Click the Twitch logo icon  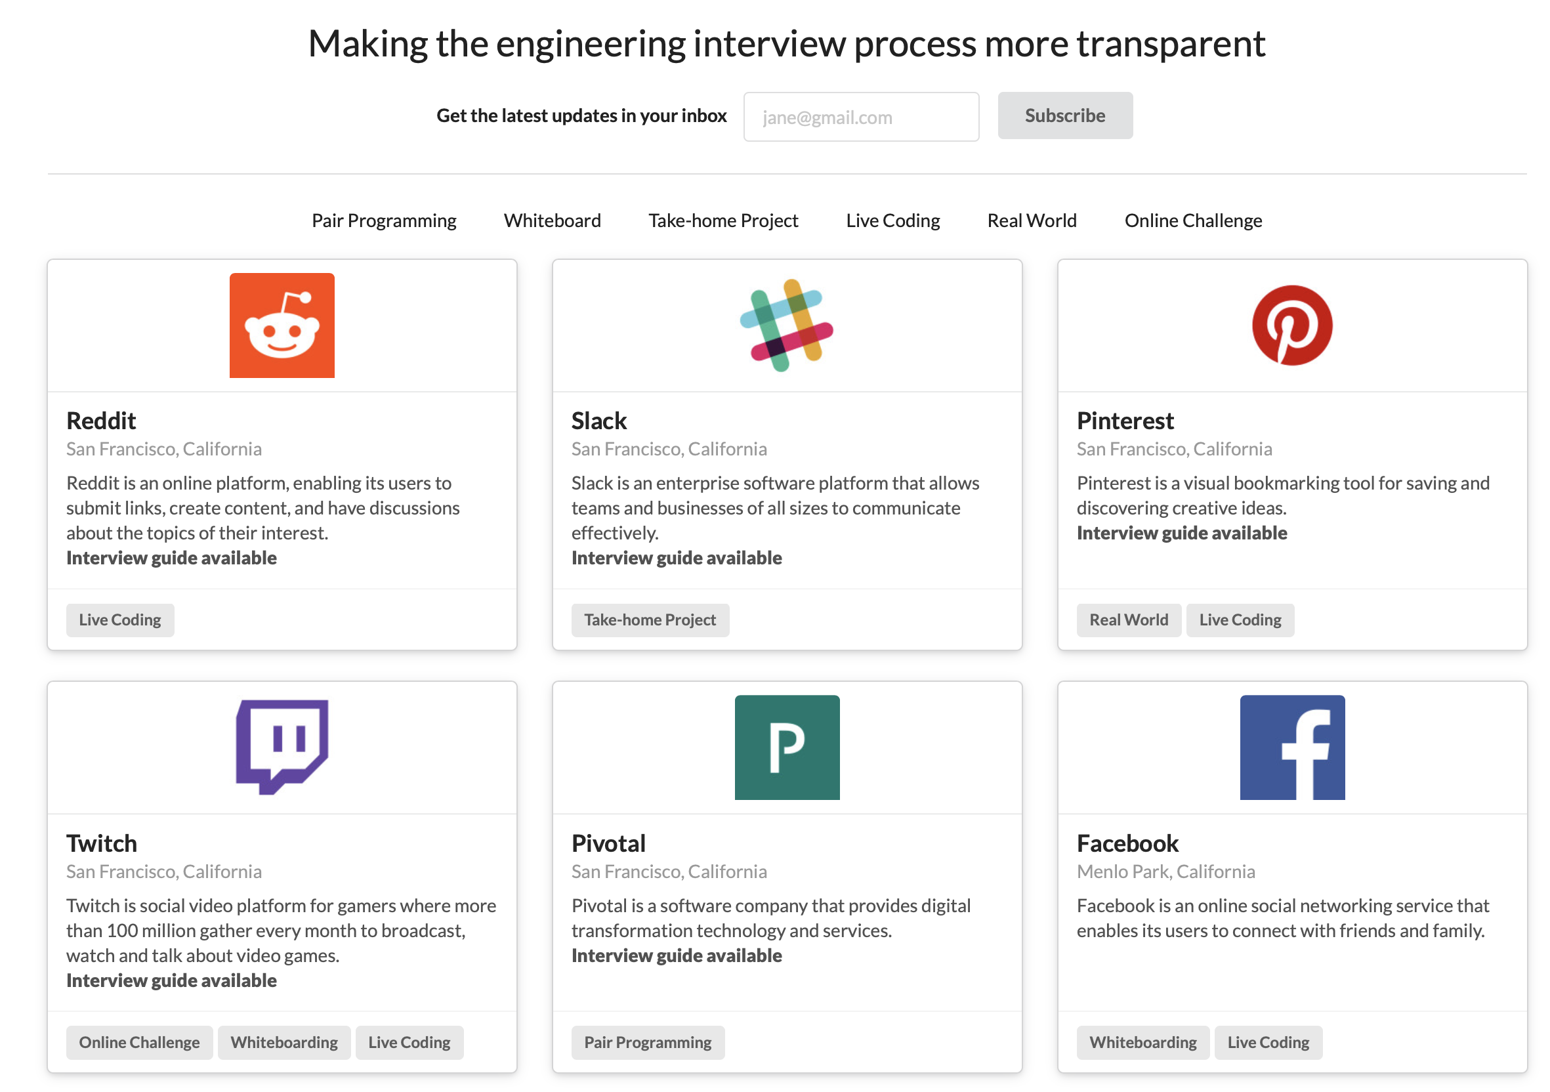click(282, 746)
